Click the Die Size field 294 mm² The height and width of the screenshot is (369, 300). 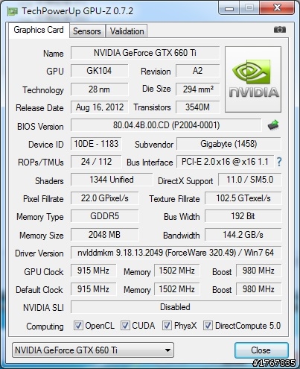click(x=198, y=89)
